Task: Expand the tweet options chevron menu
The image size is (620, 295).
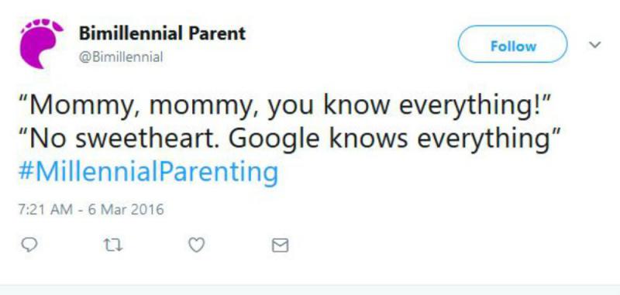Action: (x=594, y=45)
